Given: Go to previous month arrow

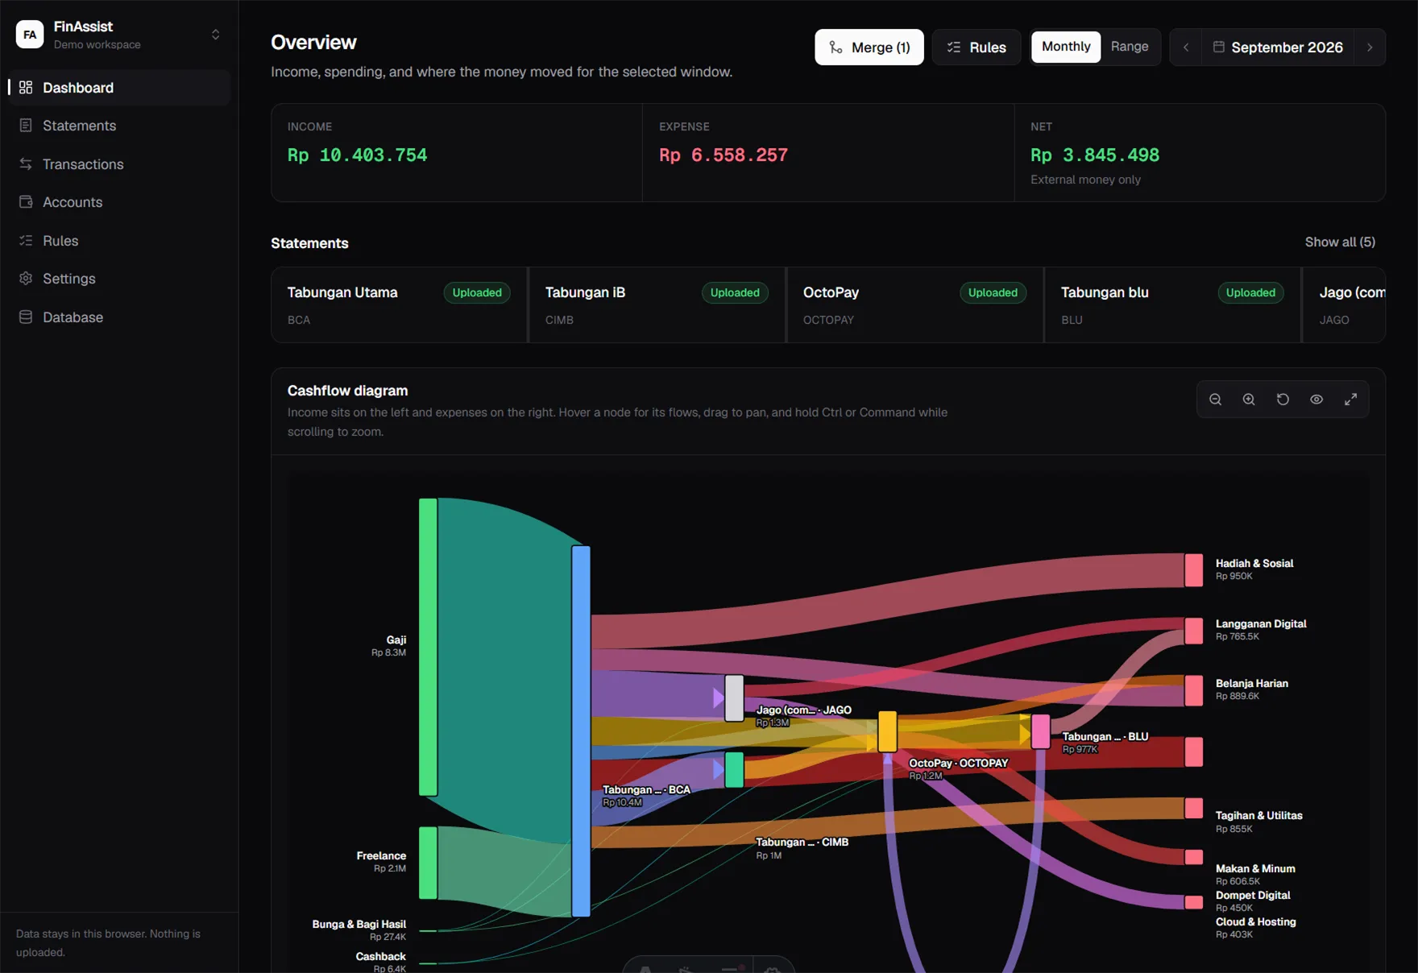Looking at the screenshot, I should 1186,48.
